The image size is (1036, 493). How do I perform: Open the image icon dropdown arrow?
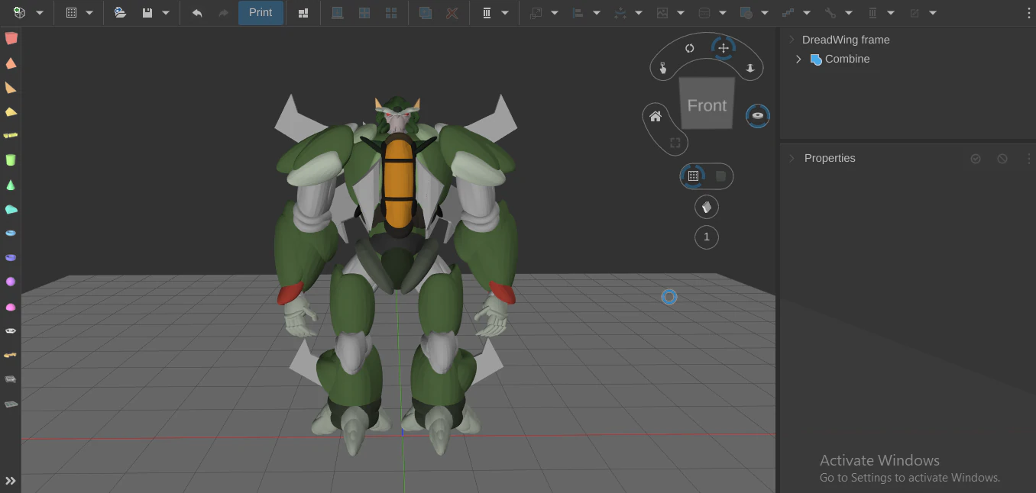[680, 13]
